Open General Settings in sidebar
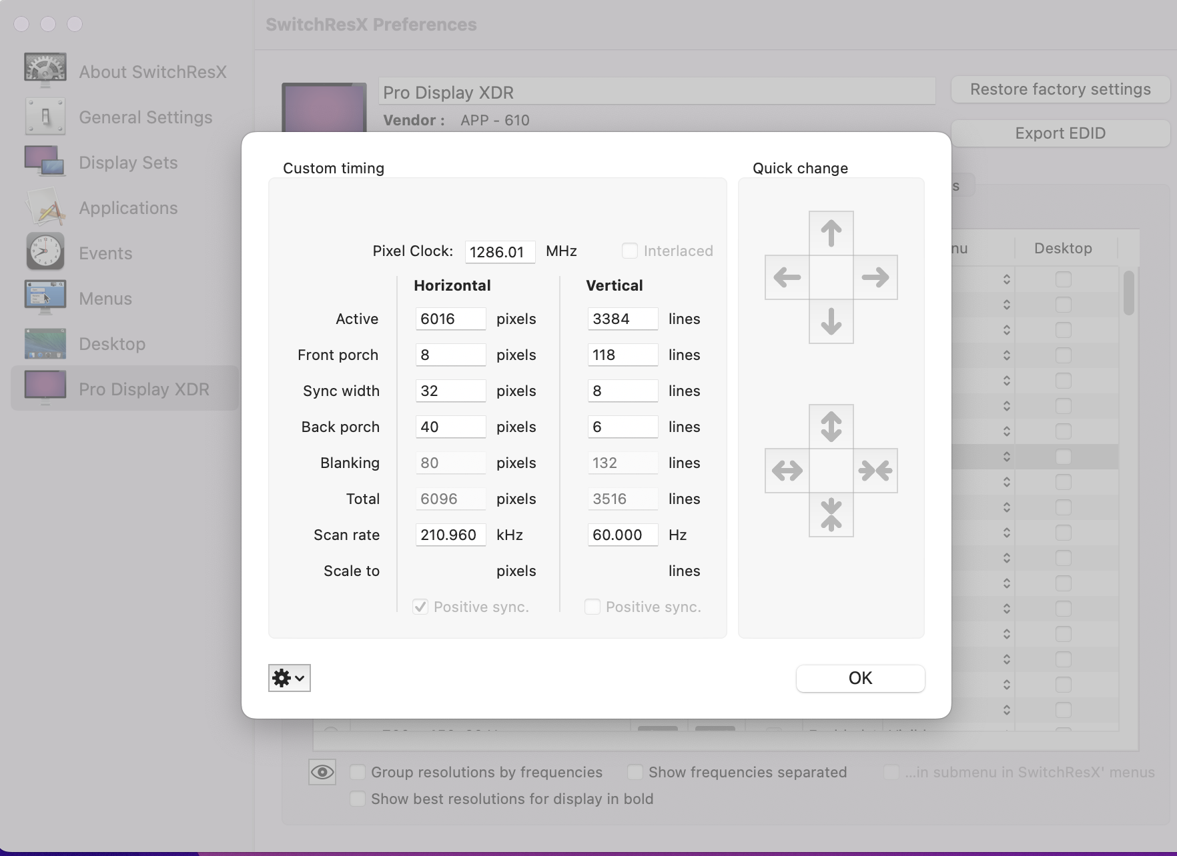The width and height of the screenshot is (1177, 856). [x=125, y=117]
